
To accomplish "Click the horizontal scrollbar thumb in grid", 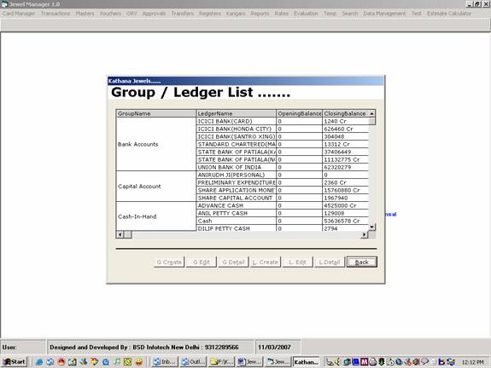I will coord(128,234).
